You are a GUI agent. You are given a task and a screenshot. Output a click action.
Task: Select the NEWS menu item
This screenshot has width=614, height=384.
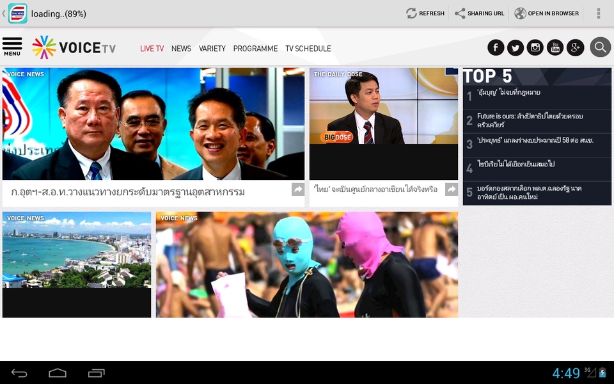[181, 49]
